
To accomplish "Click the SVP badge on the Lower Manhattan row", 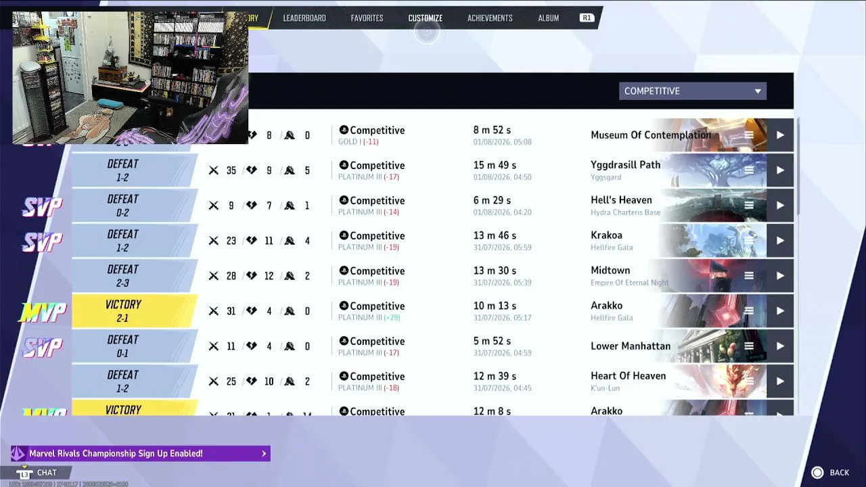I will tap(43, 347).
